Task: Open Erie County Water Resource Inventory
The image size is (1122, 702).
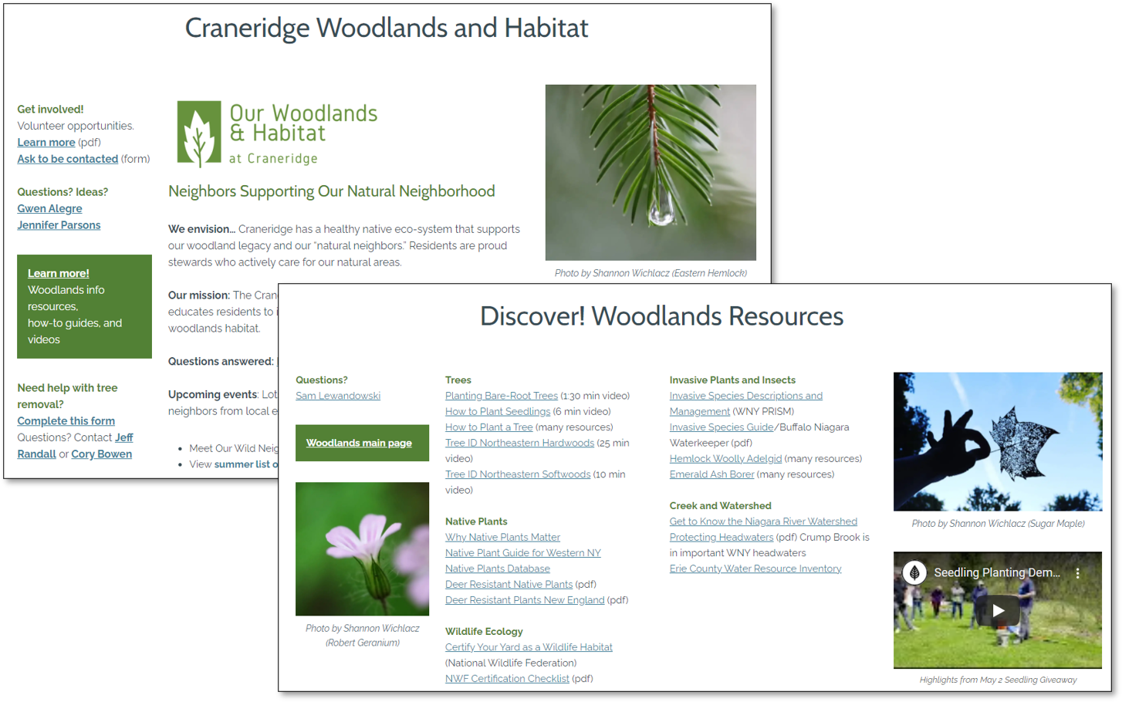Action: click(755, 569)
